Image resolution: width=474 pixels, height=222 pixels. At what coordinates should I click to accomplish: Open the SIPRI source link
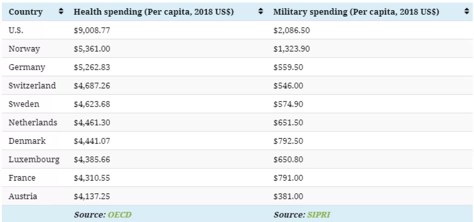coord(318,215)
